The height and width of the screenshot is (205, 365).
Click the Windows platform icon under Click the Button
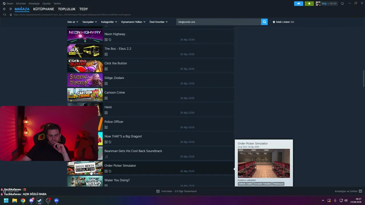pos(106,69)
